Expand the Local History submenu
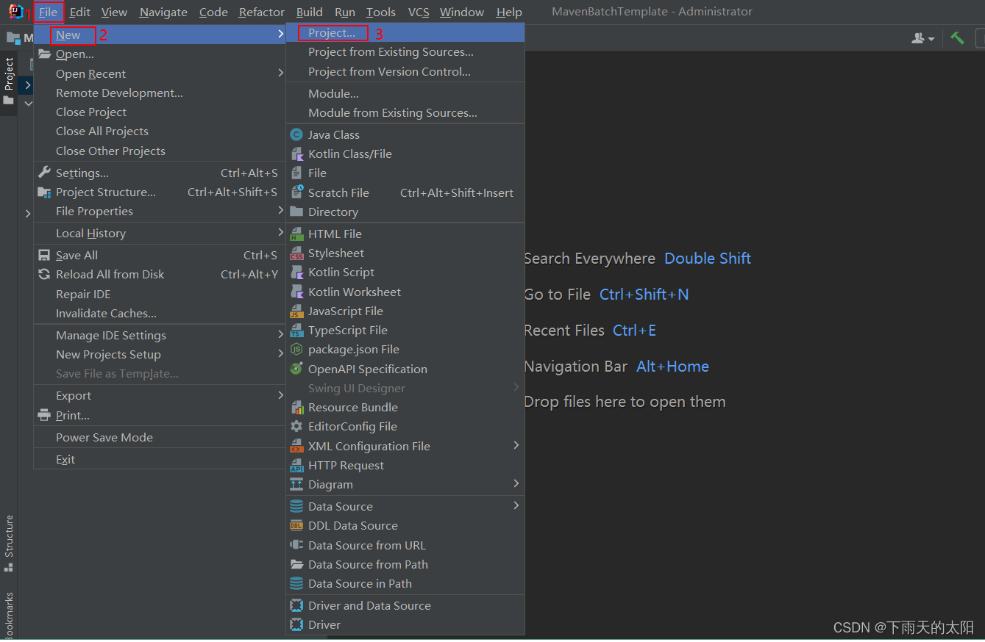Screen dimensions: 985x642 pyautogui.click(x=280, y=232)
